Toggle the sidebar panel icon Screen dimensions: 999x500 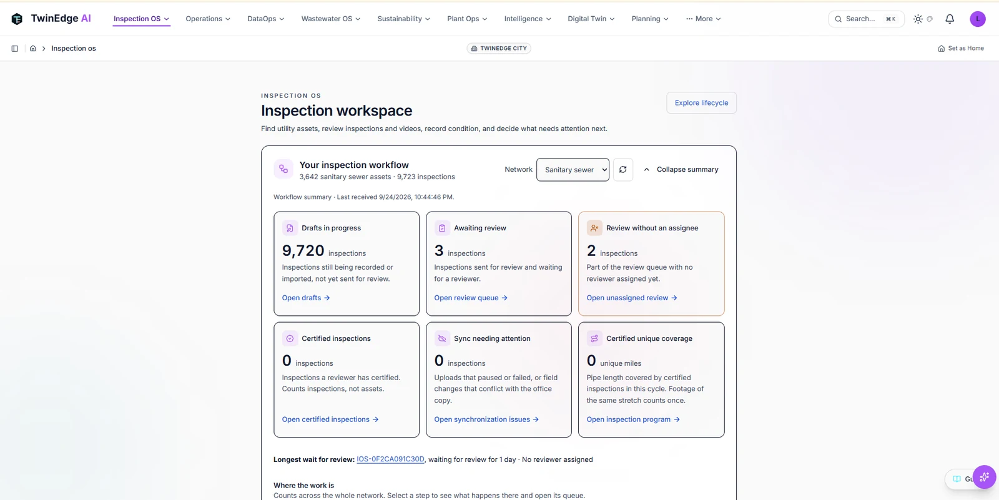[15, 49]
